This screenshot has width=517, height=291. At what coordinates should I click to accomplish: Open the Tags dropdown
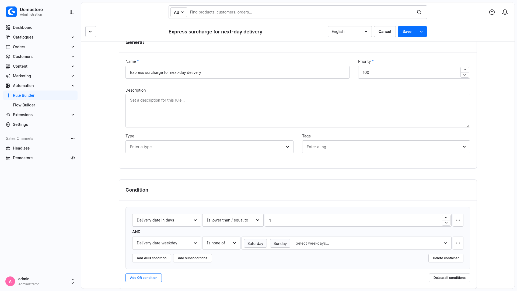click(386, 147)
